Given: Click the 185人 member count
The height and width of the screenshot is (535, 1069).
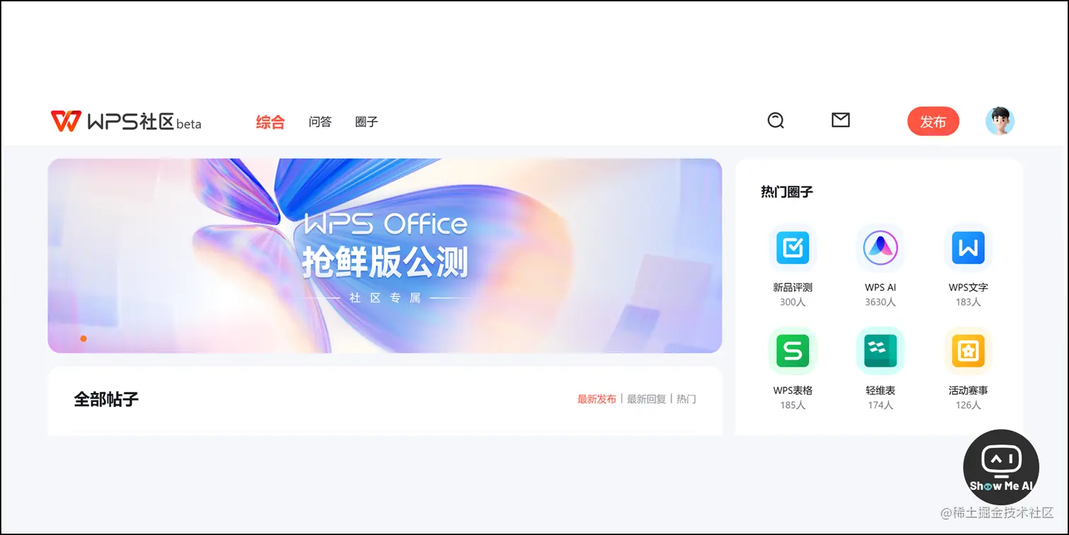Looking at the screenshot, I should [x=793, y=405].
